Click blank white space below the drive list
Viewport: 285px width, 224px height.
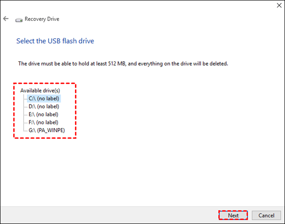click(x=142, y=175)
